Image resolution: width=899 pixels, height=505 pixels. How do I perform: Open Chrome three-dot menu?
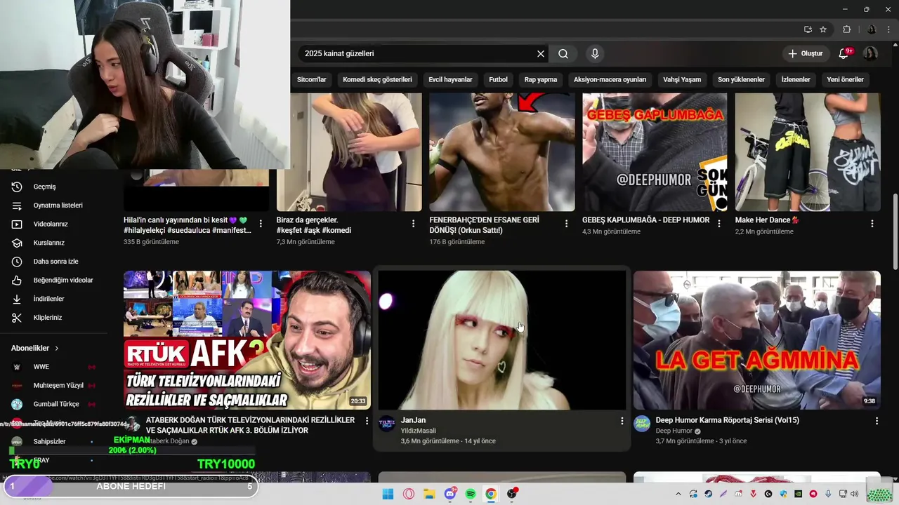pyautogui.click(x=888, y=29)
